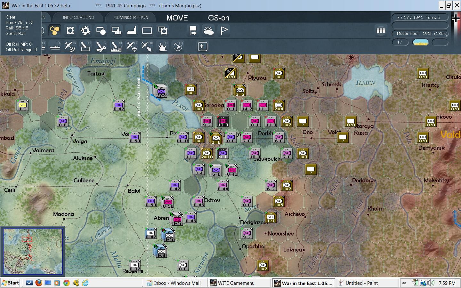Image resolution: width=461 pixels, height=288 pixels.
Task: Select the SEC 1=1 unit counter
Action: pos(191,90)
